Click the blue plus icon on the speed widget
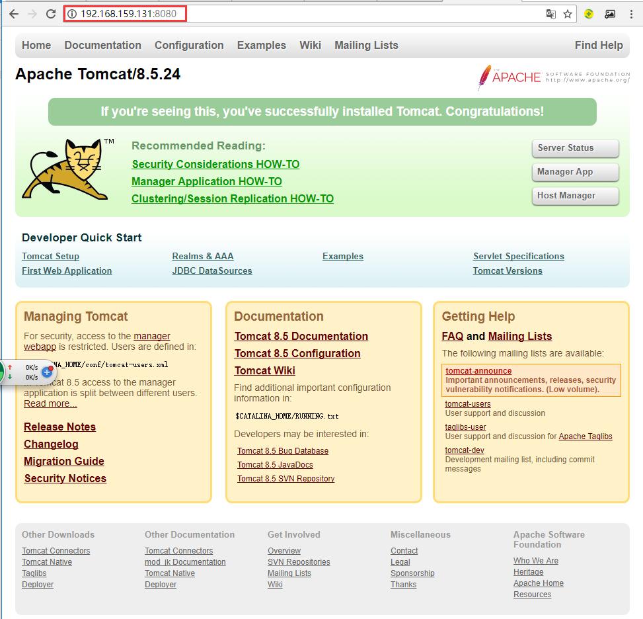 (x=48, y=372)
